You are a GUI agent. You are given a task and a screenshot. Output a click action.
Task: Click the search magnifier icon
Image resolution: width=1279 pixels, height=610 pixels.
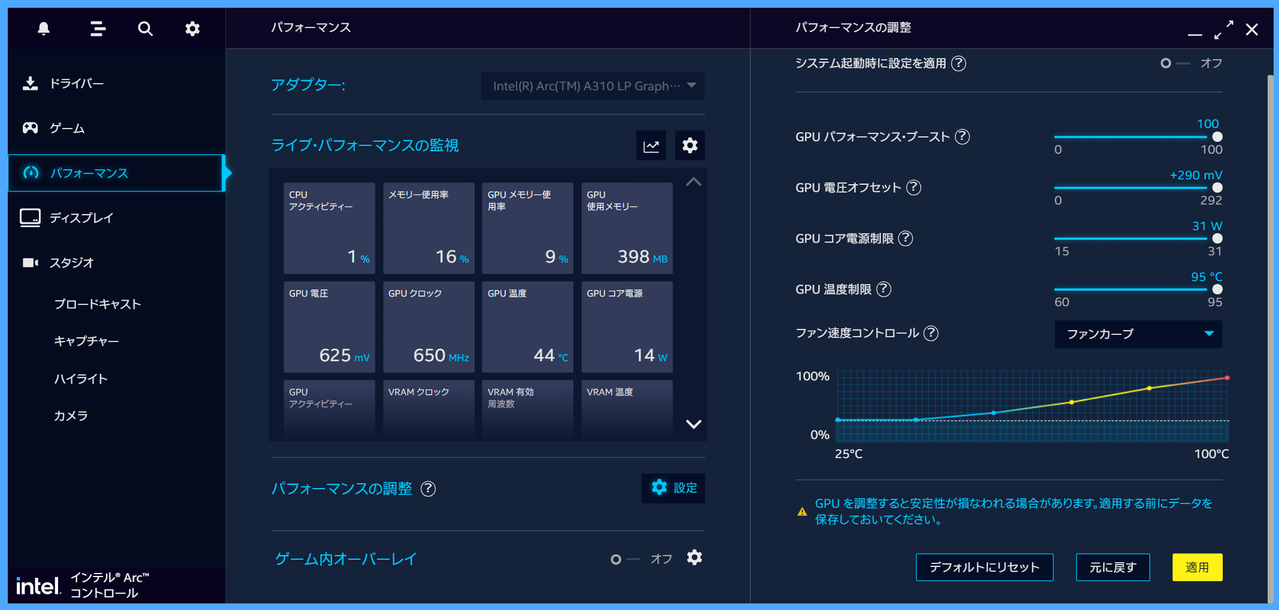click(x=145, y=29)
